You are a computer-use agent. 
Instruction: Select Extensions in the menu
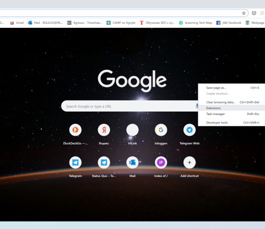[x=232, y=108]
